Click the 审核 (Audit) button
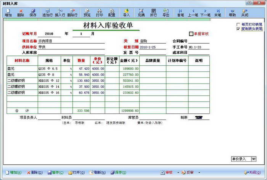This screenshot has width=267, height=180. pos(167,172)
